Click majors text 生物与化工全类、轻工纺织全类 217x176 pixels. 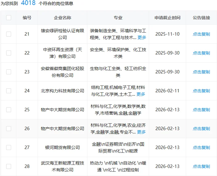point(118,72)
